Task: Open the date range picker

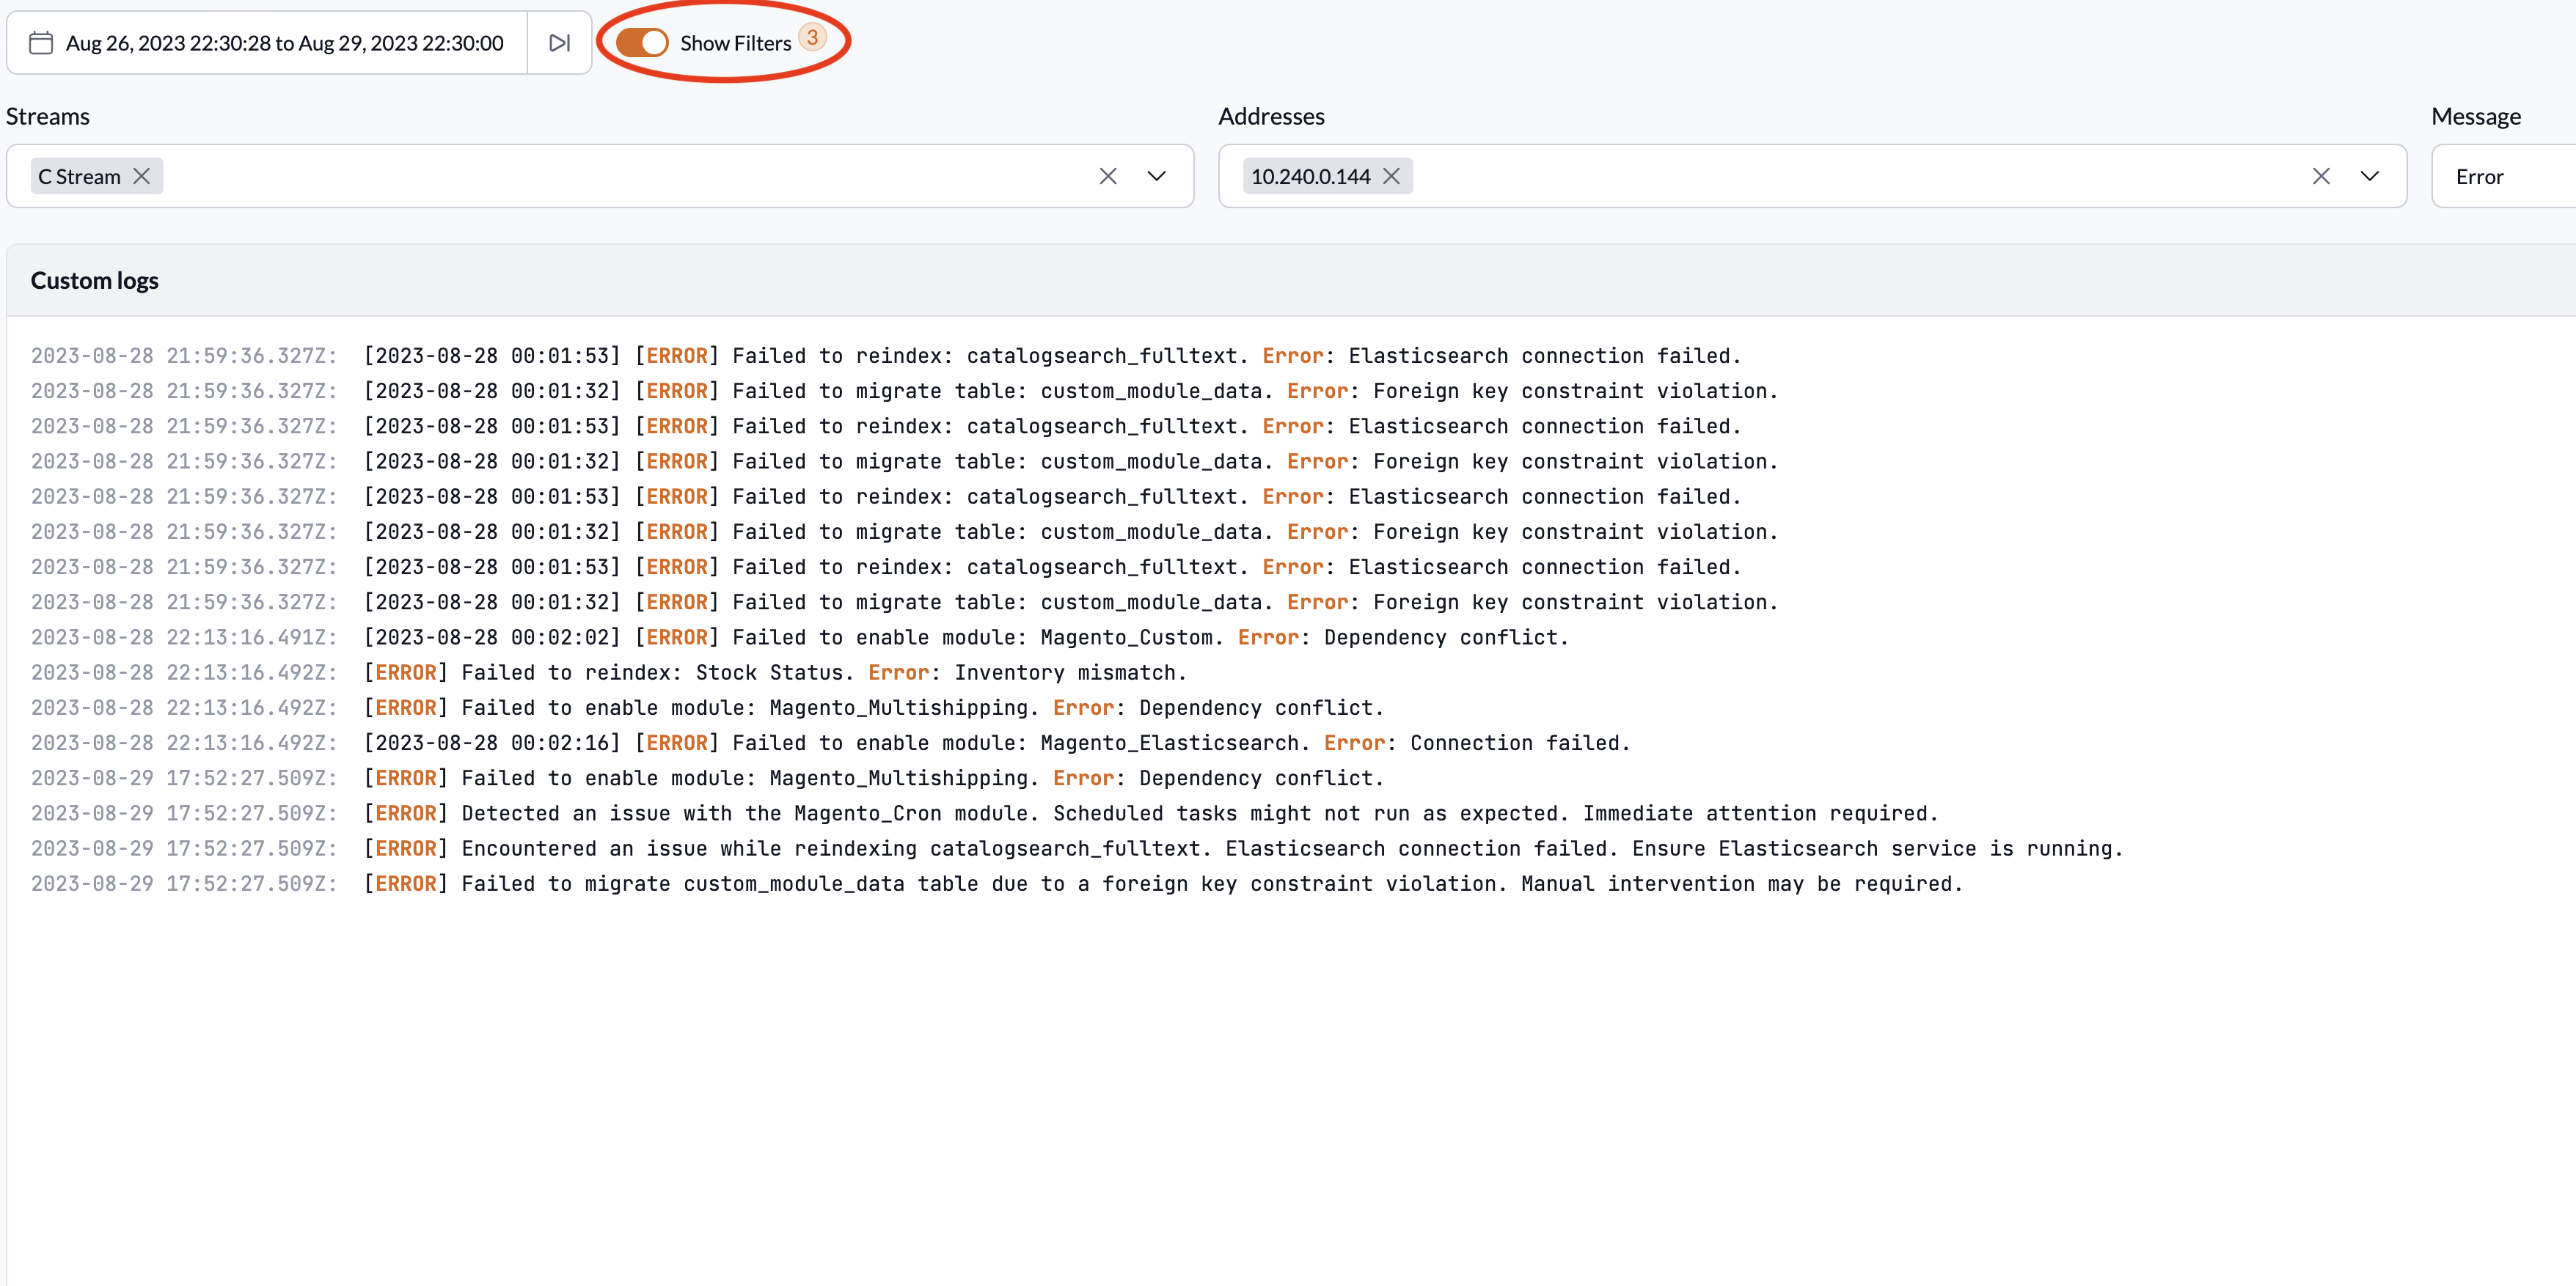Action: (284, 43)
